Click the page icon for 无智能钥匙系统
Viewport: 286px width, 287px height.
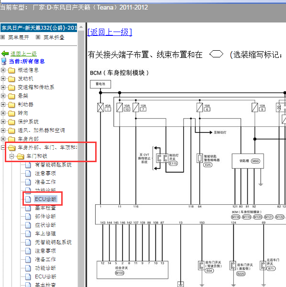(x=28, y=242)
